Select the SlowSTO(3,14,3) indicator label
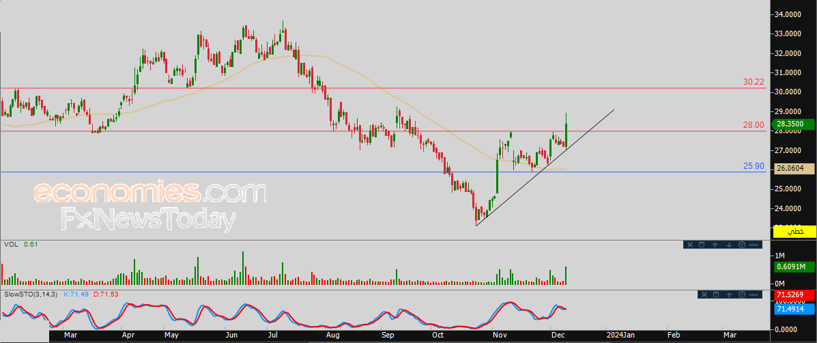This screenshot has width=817, height=343. 31,294
